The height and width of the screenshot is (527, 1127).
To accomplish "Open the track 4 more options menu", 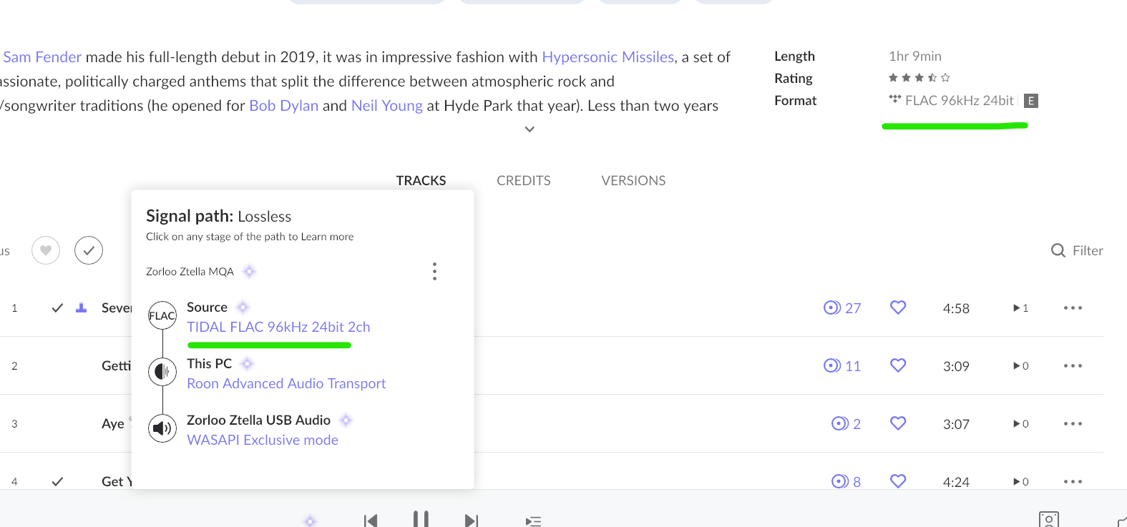I will point(1073,482).
